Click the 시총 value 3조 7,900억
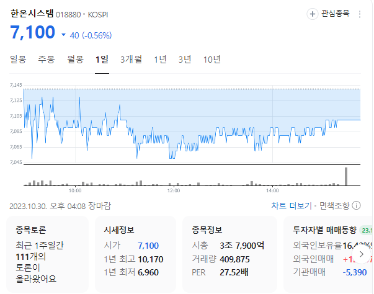This screenshot has width=374, height=294. click(x=242, y=246)
